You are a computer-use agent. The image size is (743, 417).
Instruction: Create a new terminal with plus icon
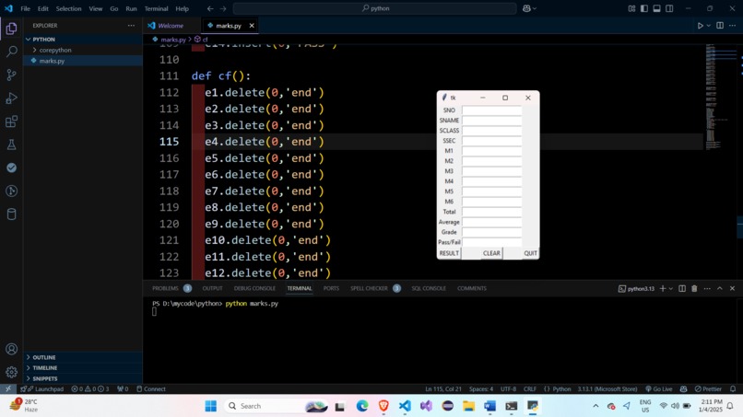[x=663, y=288]
